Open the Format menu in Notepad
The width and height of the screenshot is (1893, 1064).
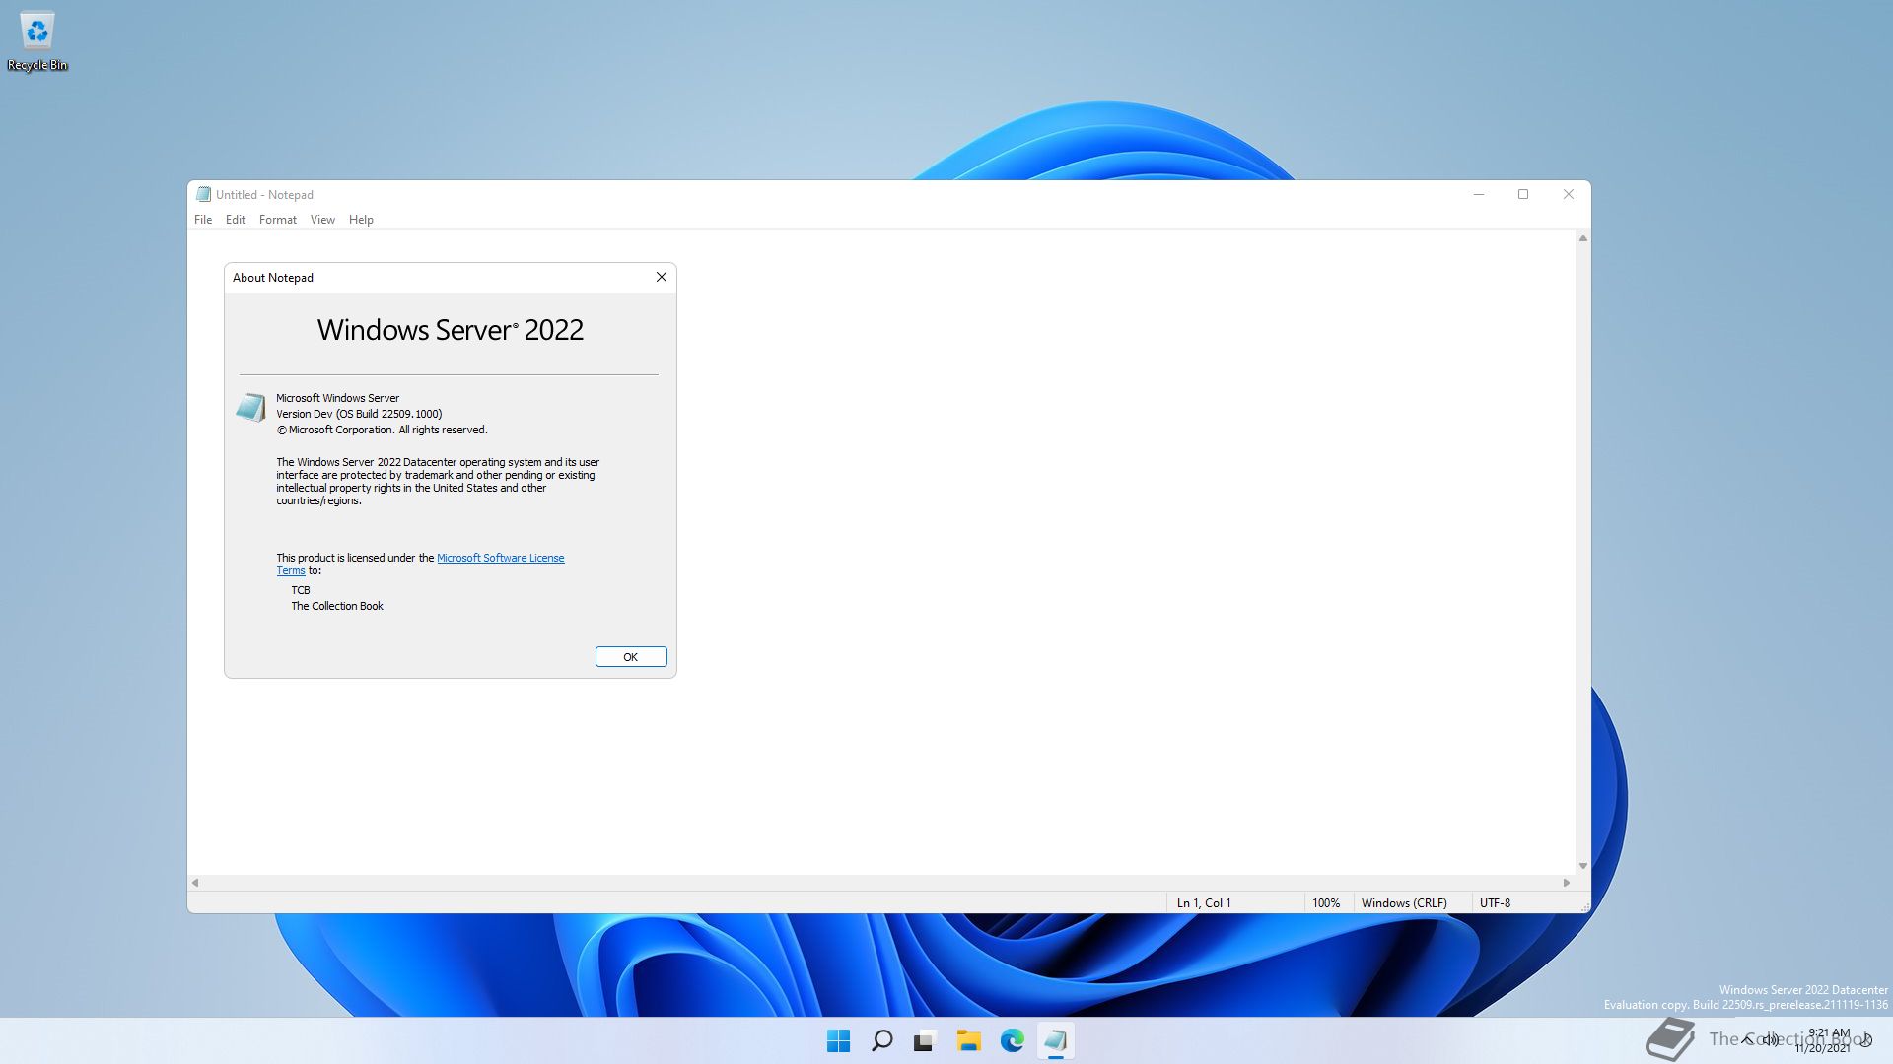[x=277, y=220]
